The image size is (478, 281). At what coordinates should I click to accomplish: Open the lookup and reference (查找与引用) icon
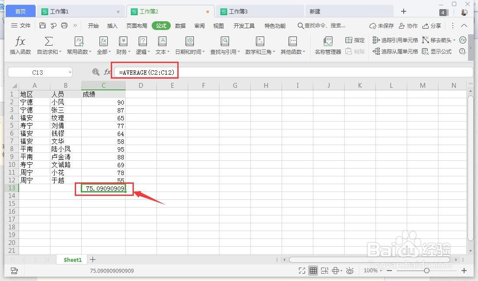point(225,41)
